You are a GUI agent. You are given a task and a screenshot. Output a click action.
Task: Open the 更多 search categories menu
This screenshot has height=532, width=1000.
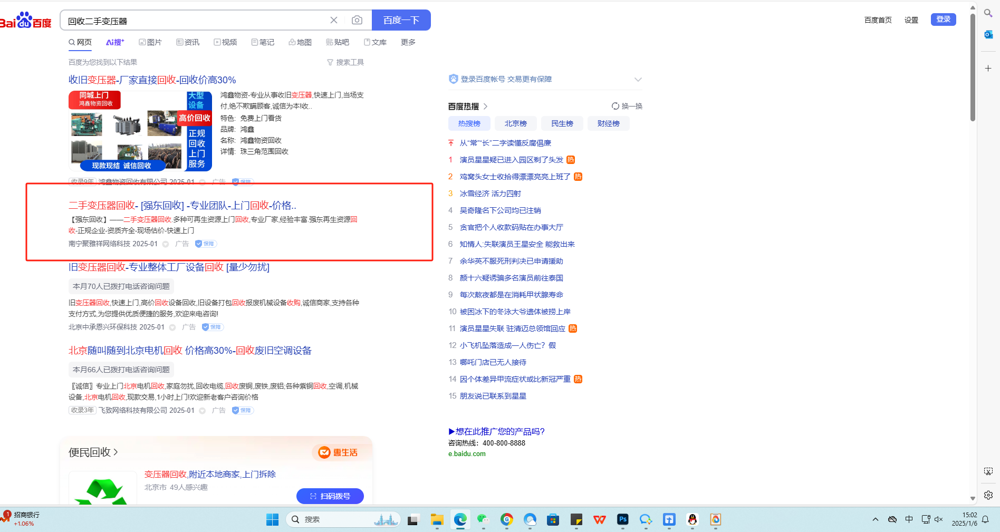point(408,42)
